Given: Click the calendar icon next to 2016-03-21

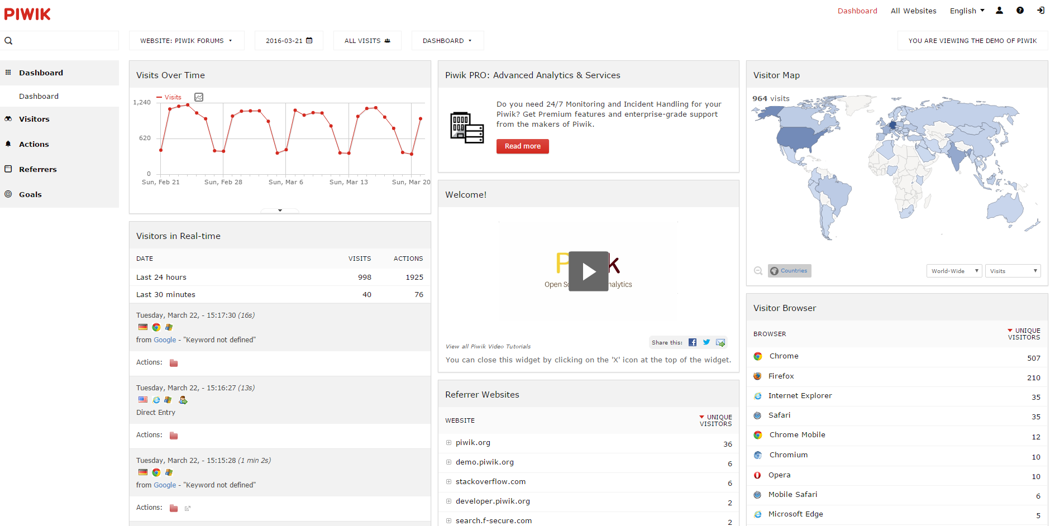Looking at the screenshot, I should click(x=309, y=40).
